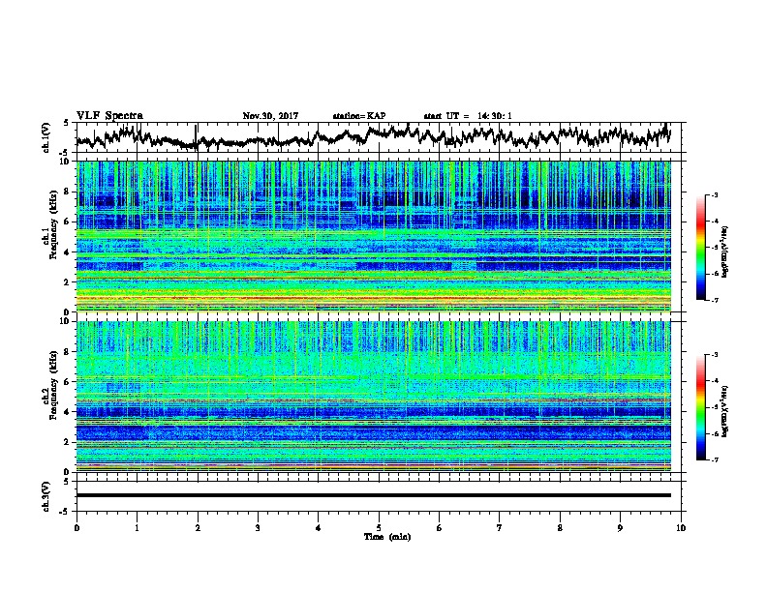
Task: Click time axis tick label "6"
Action: 439,528
